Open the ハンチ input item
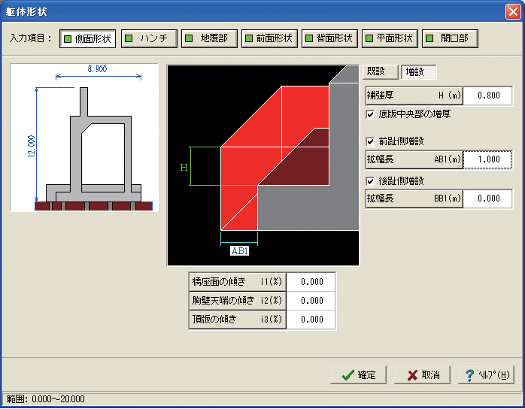Image resolution: width=525 pixels, height=409 pixels. [x=149, y=39]
